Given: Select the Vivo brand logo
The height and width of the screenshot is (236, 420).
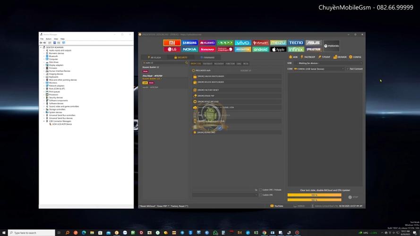Looking at the screenshot, I should [x=243, y=43].
